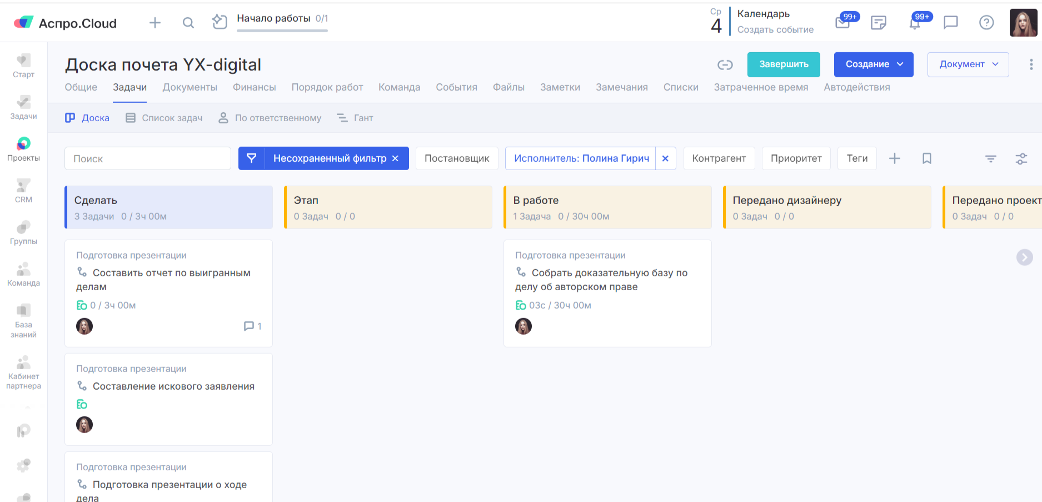
Task: Switch to Gantt view
Action: click(x=355, y=118)
